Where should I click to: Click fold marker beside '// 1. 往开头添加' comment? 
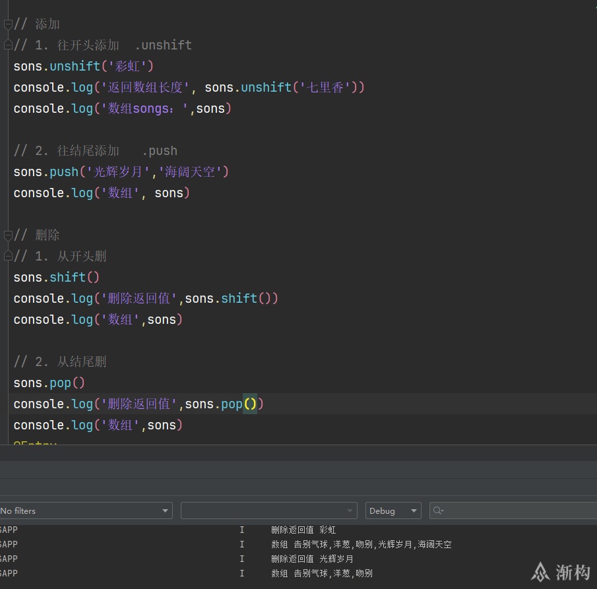click(x=8, y=46)
